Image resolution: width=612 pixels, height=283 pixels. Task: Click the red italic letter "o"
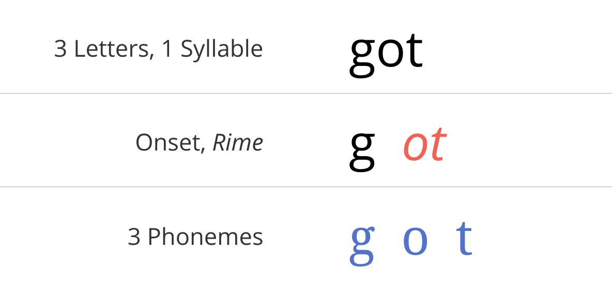point(416,147)
